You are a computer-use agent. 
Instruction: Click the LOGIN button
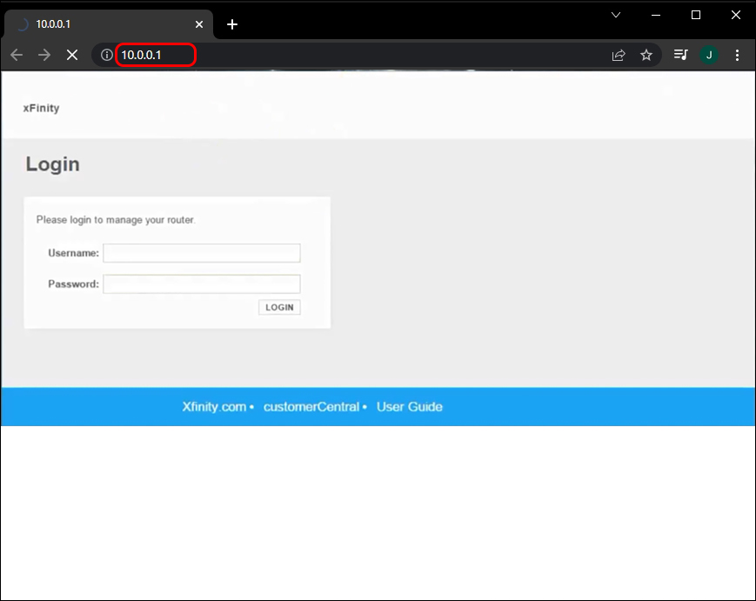(279, 308)
